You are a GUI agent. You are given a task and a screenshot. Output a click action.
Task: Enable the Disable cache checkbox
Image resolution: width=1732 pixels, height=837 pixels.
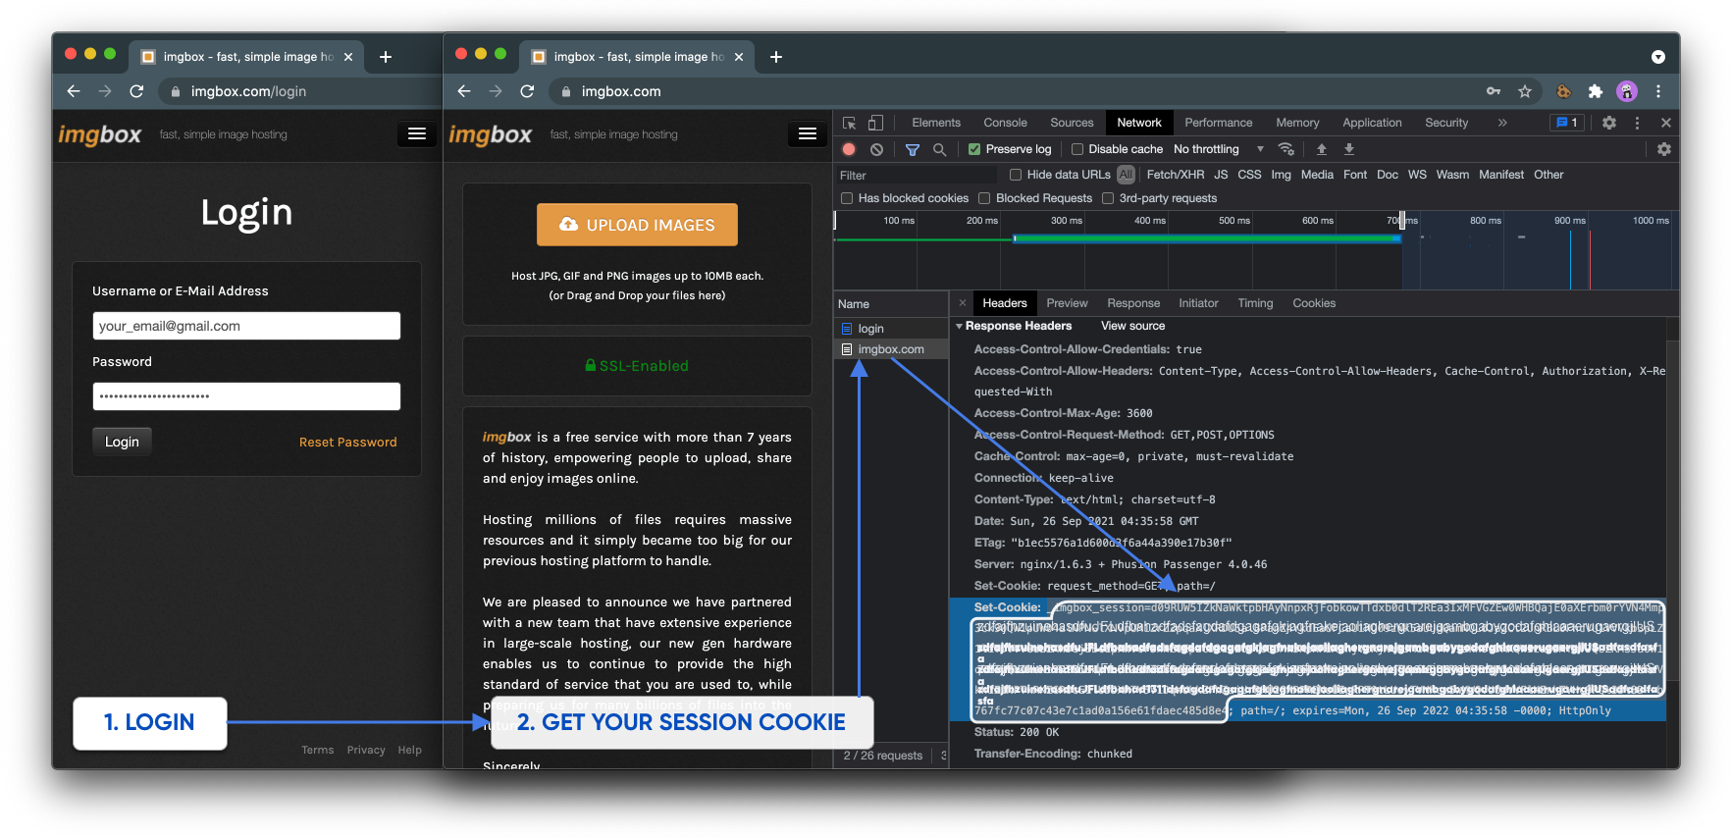coord(1077,149)
